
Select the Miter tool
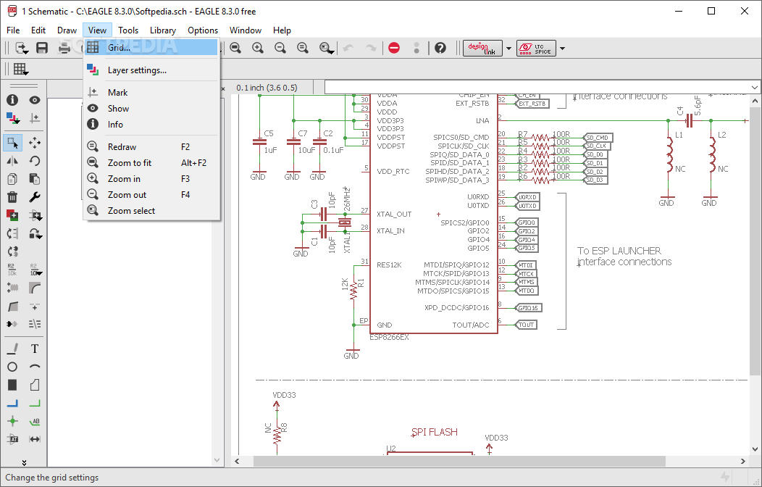35,288
